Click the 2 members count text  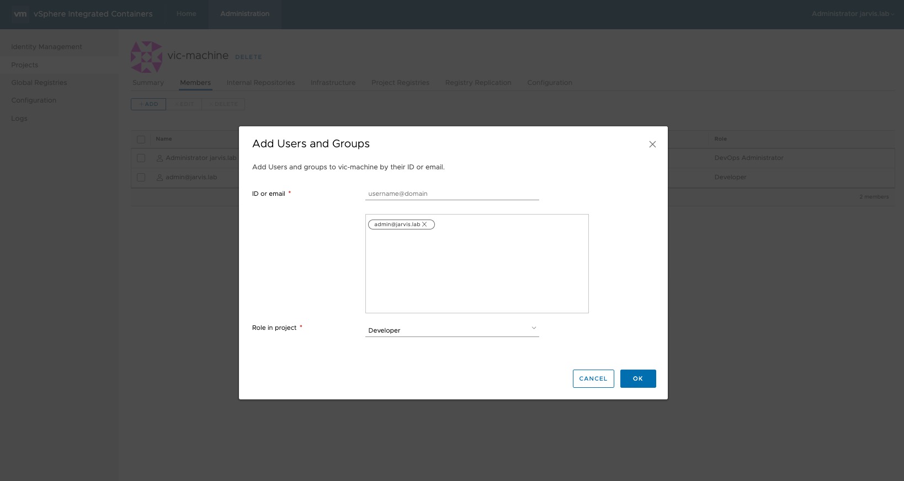pyautogui.click(x=874, y=197)
